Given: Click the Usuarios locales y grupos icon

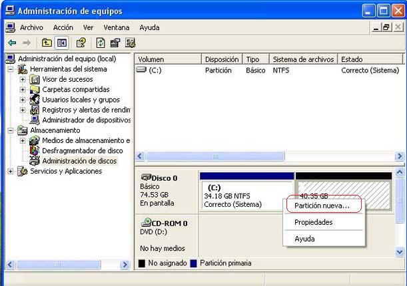Looking at the screenshot, I should [x=35, y=100].
